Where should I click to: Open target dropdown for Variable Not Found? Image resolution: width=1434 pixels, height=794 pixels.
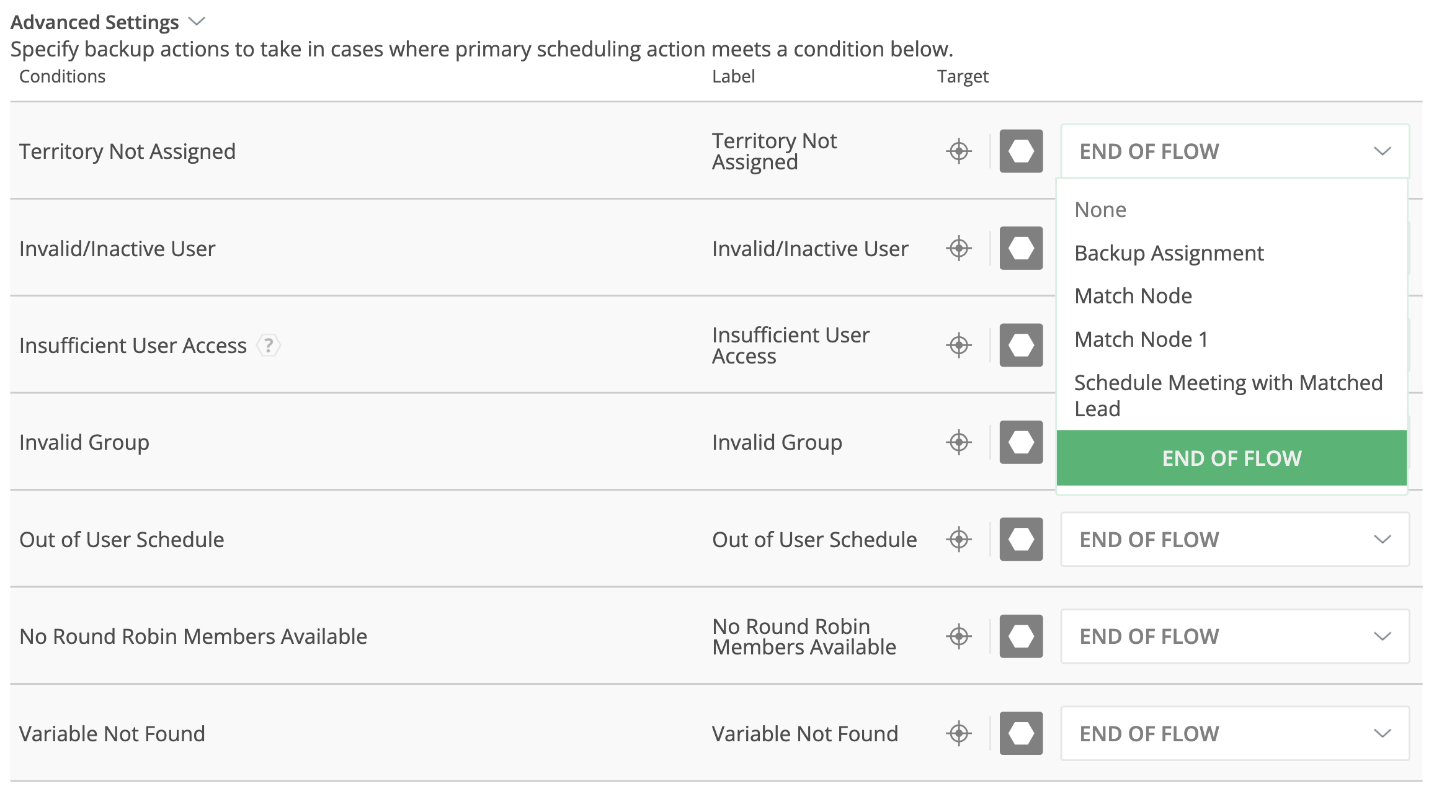point(1234,734)
